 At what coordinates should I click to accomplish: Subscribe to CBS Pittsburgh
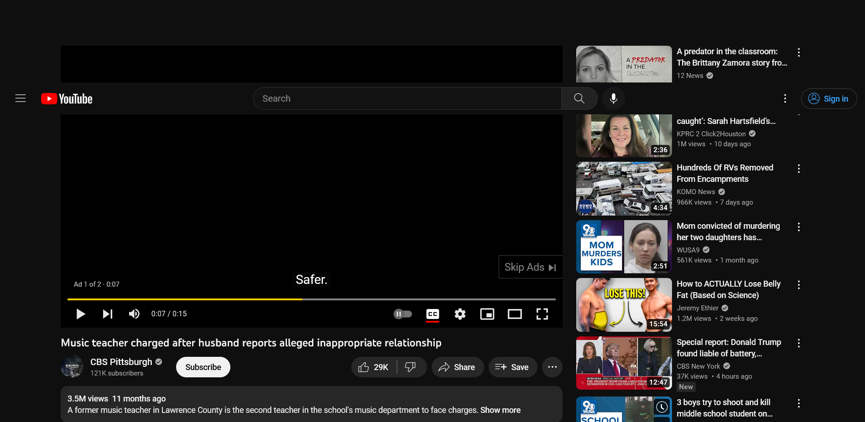[x=203, y=367]
